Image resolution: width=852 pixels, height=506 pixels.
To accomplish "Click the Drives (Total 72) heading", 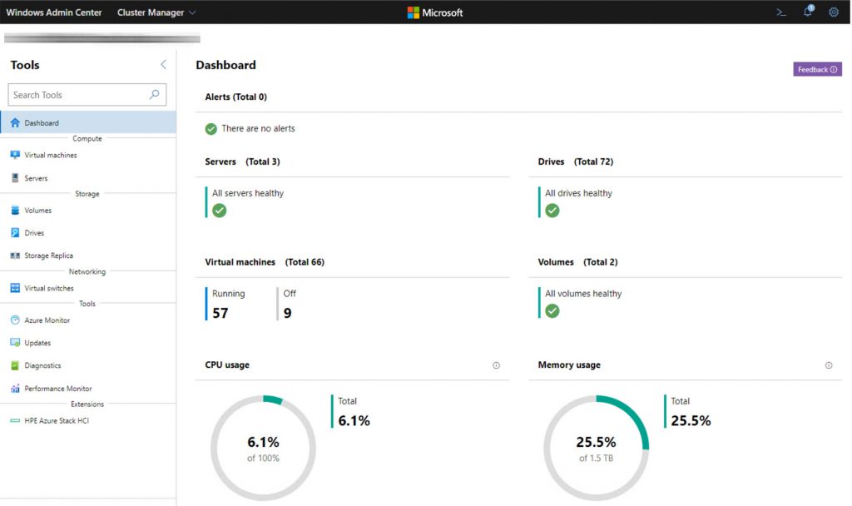I will pyautogui.click(x=576, y=161).
